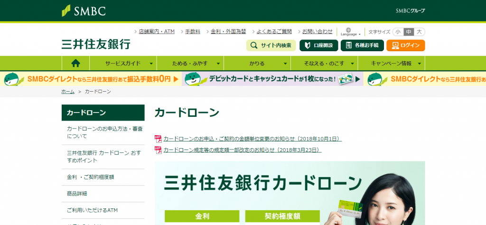Open the SMBCグループ link
Image resolution: width=486 pixels, height=225 pixels.
pos(410,11)
